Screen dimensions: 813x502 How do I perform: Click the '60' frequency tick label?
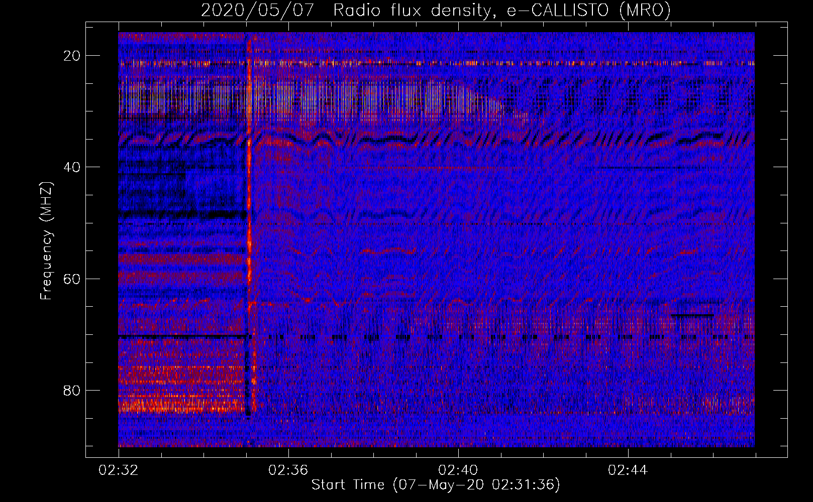click(72, 279)
